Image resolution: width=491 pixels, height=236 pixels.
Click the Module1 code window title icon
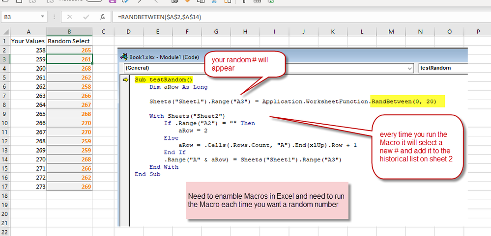[124, 57]
